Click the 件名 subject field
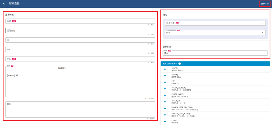Viewport: 272px width, 125px height. tap(80, 59)
